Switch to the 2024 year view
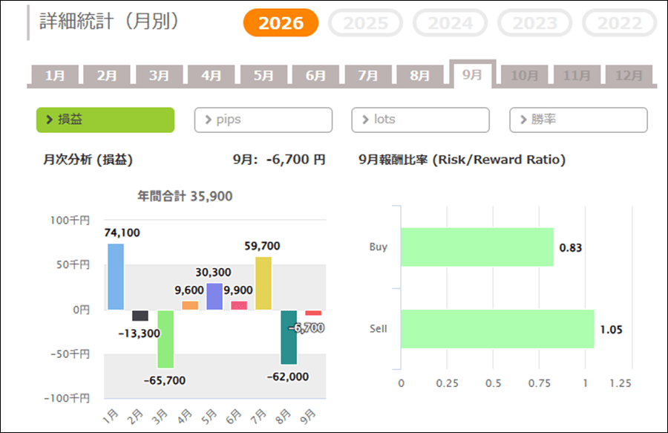This screenshot has width=668, height=433. tap(450, 23)
